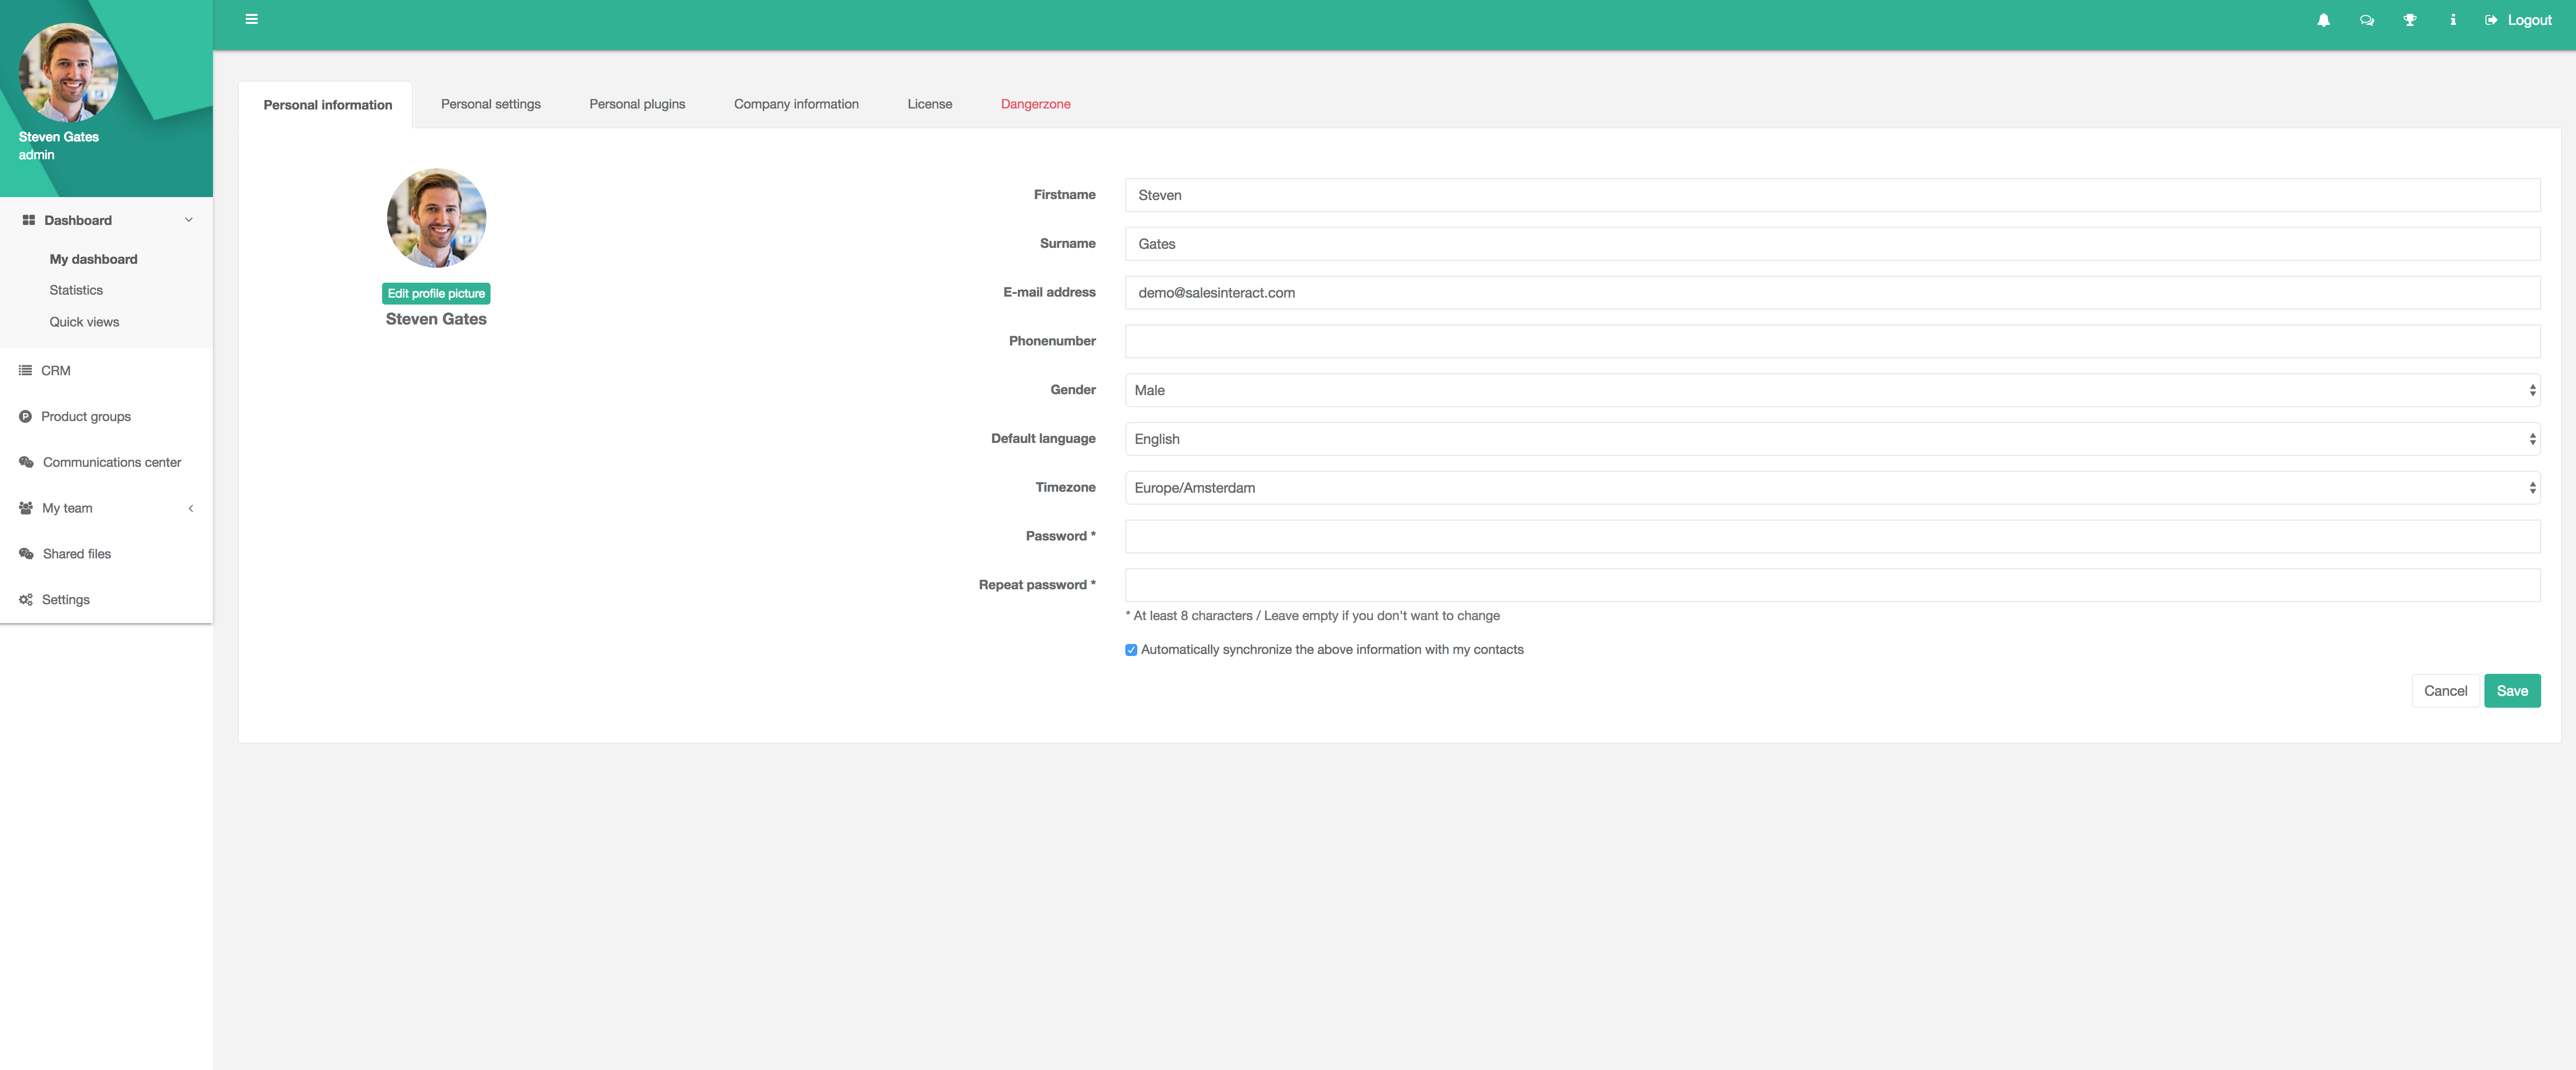Click Edit profile picture button
Image resolution: width=2576 pixels, height=1070 pixels.
coord(436,293)
